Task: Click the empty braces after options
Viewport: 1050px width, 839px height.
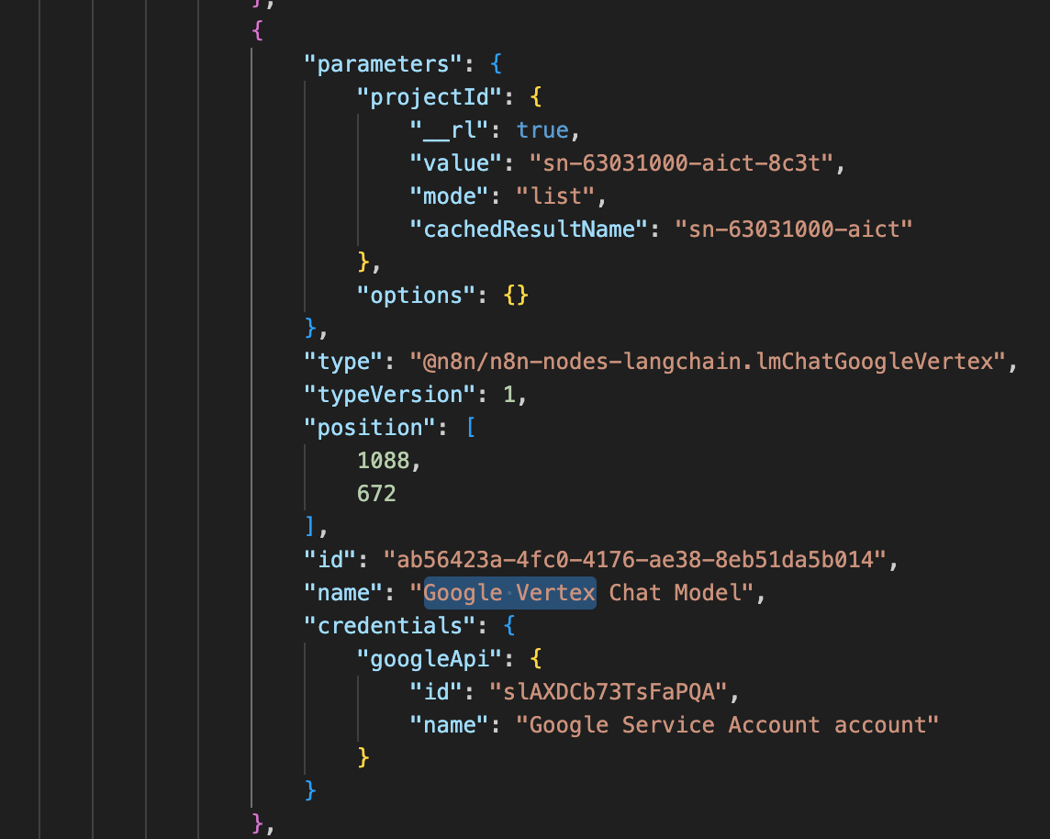Action: pyautogui.click(x=516, y=296)
